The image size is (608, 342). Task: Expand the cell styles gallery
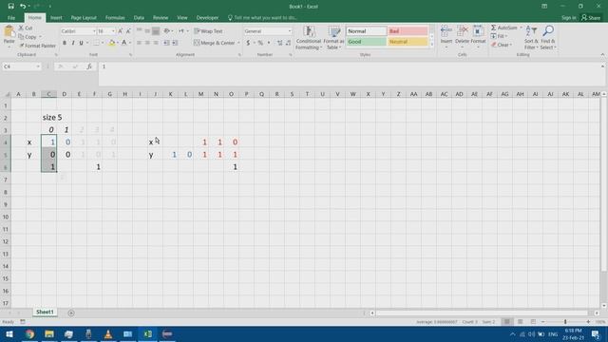pos(431,45)
